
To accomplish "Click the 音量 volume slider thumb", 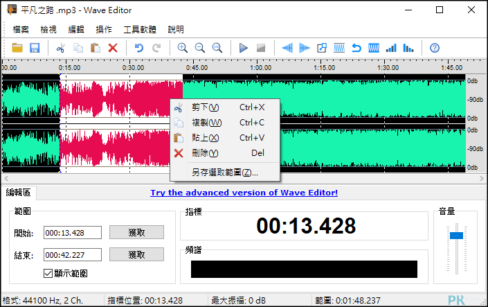I will point(457,236).
